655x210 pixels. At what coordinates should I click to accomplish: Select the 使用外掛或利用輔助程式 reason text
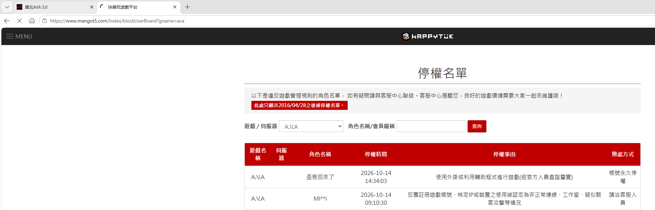[504, 177]
